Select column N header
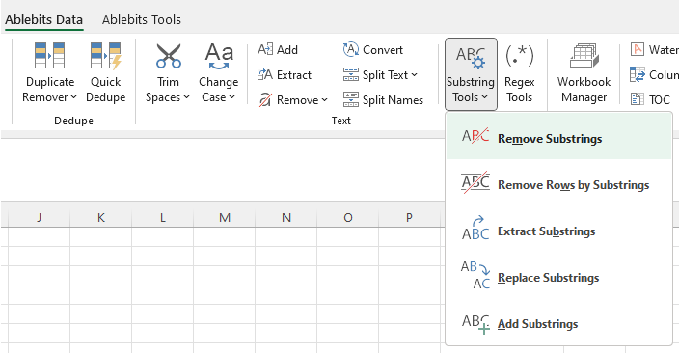Image resolution: width=679 pixels, height=353 pixels. pos(286,217)
